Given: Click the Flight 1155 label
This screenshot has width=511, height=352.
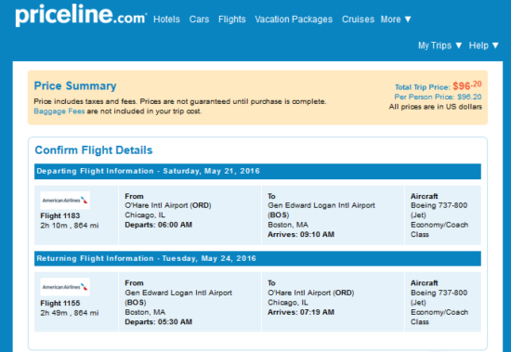Looking at the screenshot, I should click(x=60, y=303).
